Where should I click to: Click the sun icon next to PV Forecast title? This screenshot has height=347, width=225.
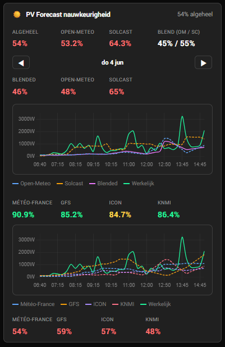coord(17,15)
